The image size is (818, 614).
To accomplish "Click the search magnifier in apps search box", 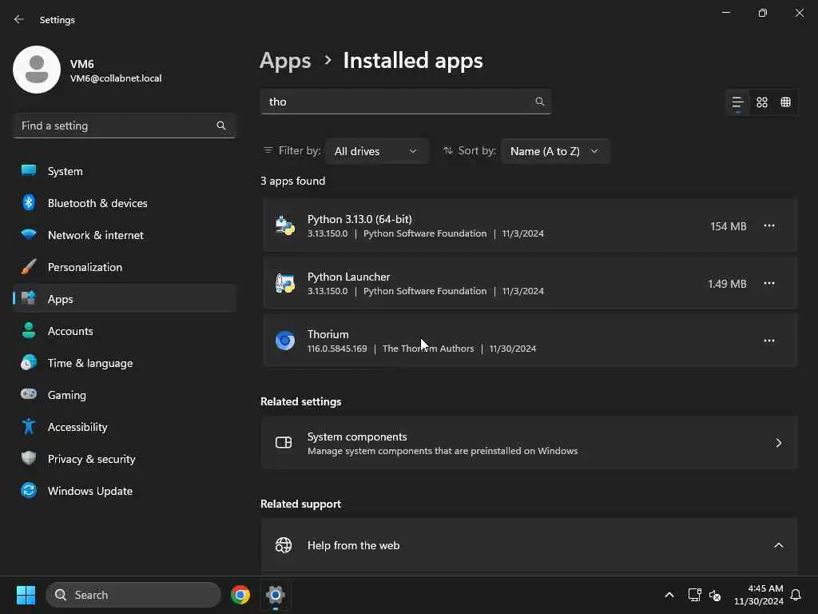I will (x=540, y=102).
